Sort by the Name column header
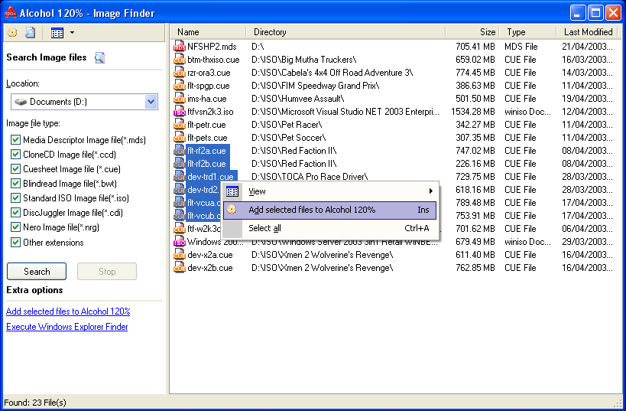The width and height of the screenshot is (626, 411). pyautogui.click(x=208, y=32)
